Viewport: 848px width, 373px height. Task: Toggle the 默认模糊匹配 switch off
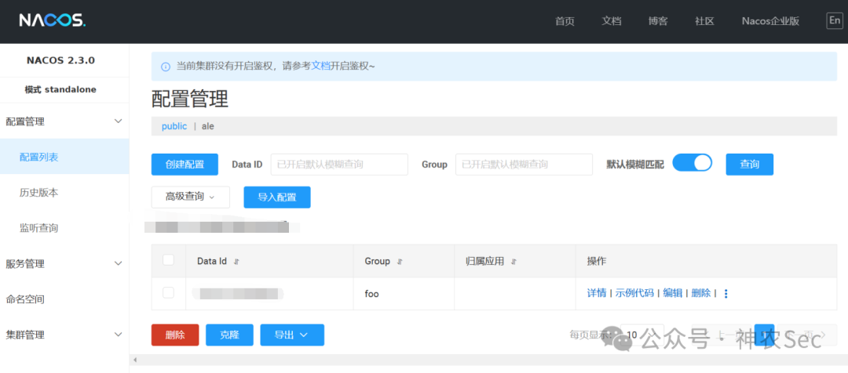pos(693,163)
